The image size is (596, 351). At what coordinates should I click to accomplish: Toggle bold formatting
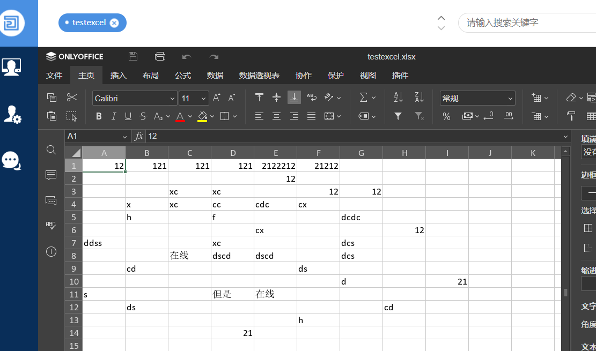click(99, 116)
